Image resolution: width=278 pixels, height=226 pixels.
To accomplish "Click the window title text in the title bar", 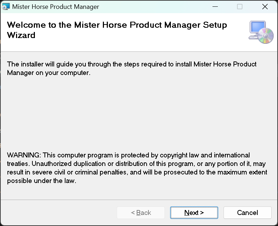I will pos(56,7).
